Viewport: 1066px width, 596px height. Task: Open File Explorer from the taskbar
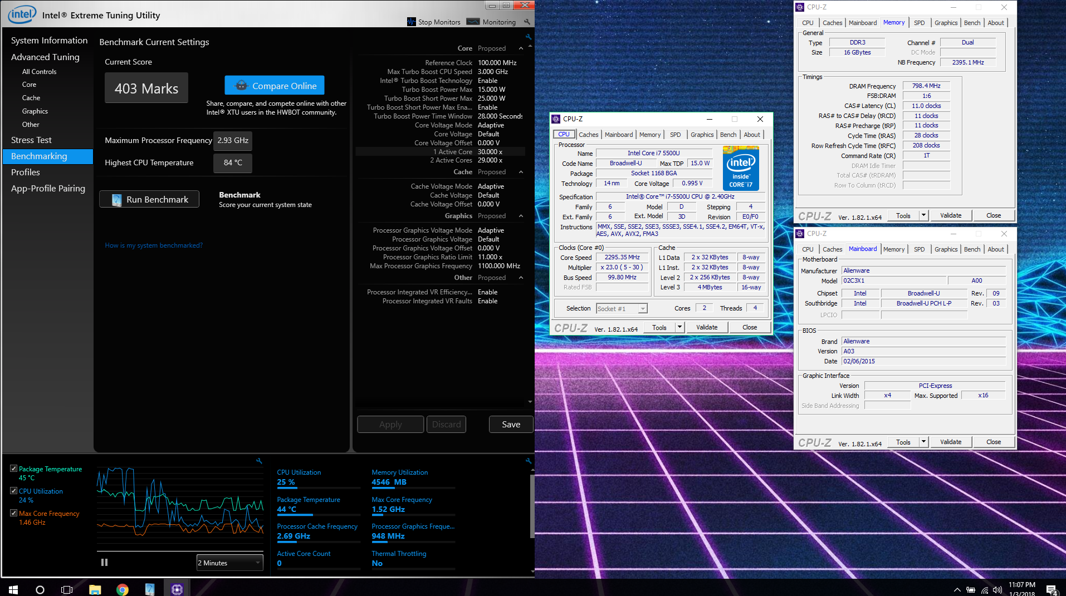[x=95, y=589]
